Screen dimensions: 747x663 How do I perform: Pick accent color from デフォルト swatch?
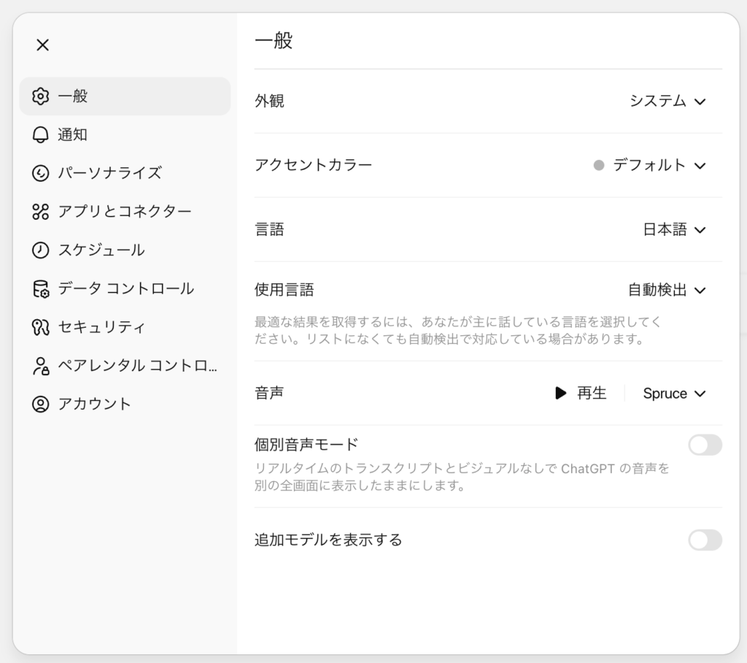pyautogui.click(x=649, y=166)
